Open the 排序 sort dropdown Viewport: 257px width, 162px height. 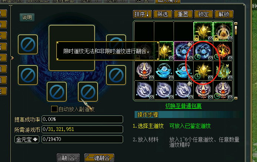142,14
